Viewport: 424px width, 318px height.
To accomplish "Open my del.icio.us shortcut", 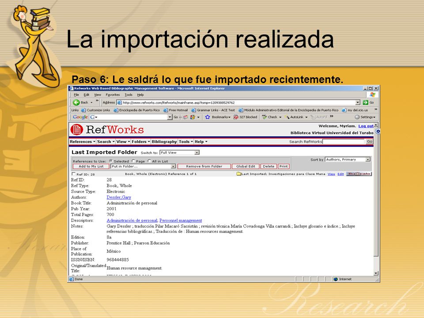I will coord(355,110).
